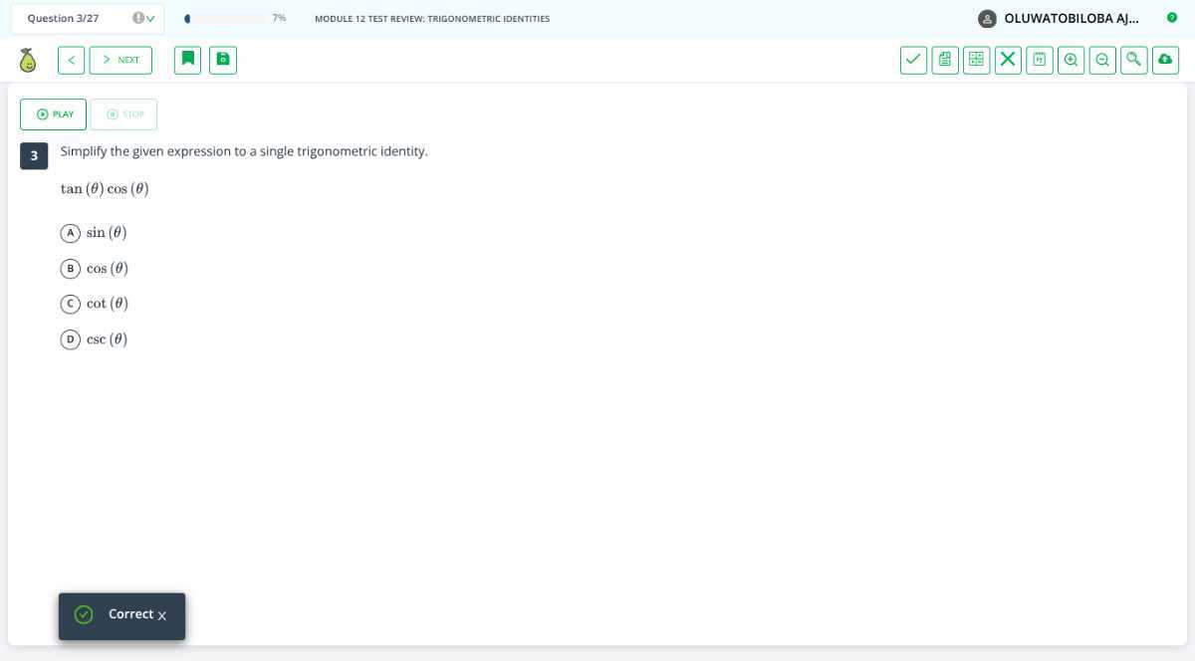Image resolution: width=1195 pixels, height=671 pixels.
Task: Click the cross out answers X icon
Action: tap(1008, 60)
